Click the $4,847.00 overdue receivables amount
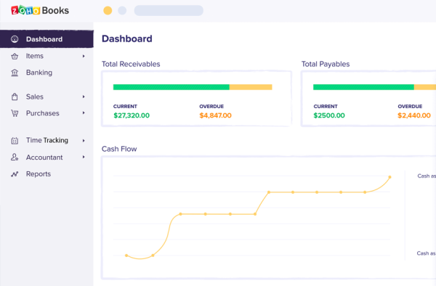This screenshot has height=286, width=436. click(216, 115)
